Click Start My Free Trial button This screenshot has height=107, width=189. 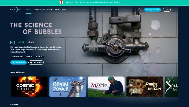tap(152, 10)
